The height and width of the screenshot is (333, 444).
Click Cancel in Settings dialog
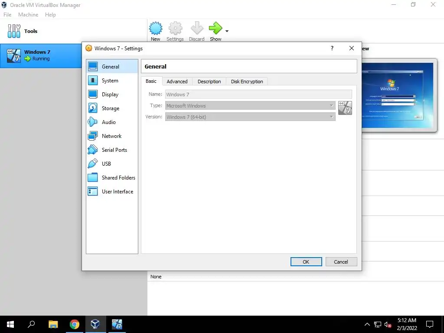(341, 262)
